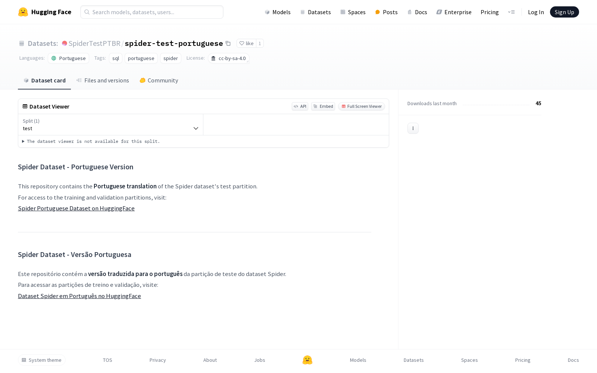597x373 pixels.
Task: Open Datasets in top navigation
Action: pyautogui.click(x=315, y=12)
